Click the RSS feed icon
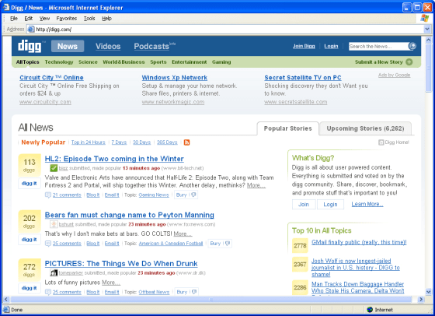Screen dimensions: 435x316 186,142
